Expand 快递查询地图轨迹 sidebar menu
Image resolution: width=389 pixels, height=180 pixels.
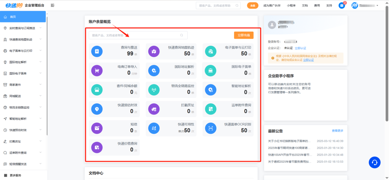(23, 39)
